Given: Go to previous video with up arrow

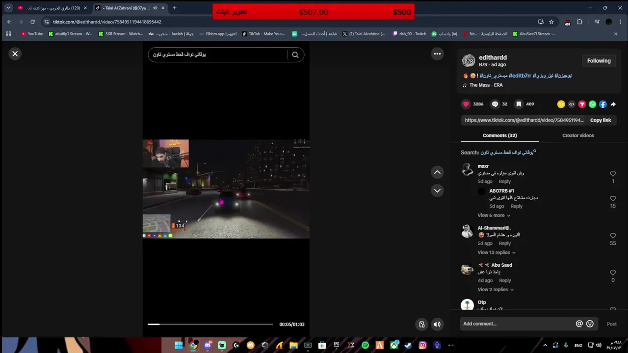Looking at the screenshot, I should (437, 172).
